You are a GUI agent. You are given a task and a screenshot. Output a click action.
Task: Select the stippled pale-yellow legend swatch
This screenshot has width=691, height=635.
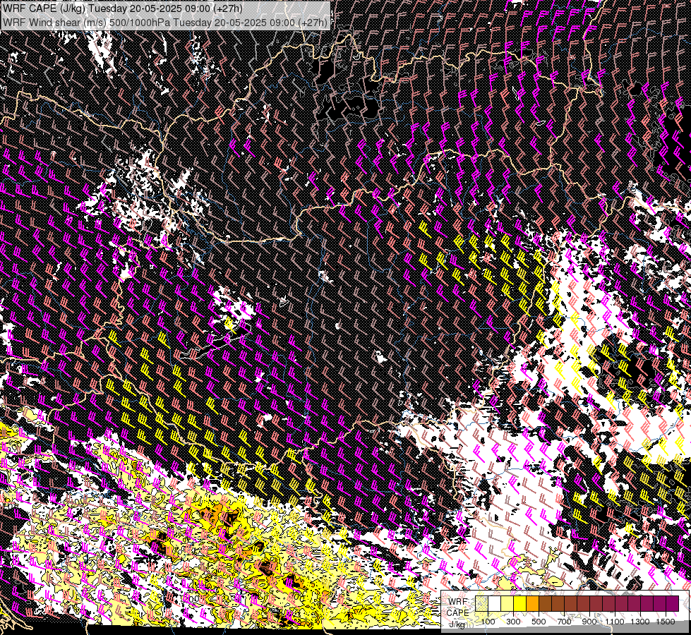(481, 604)
